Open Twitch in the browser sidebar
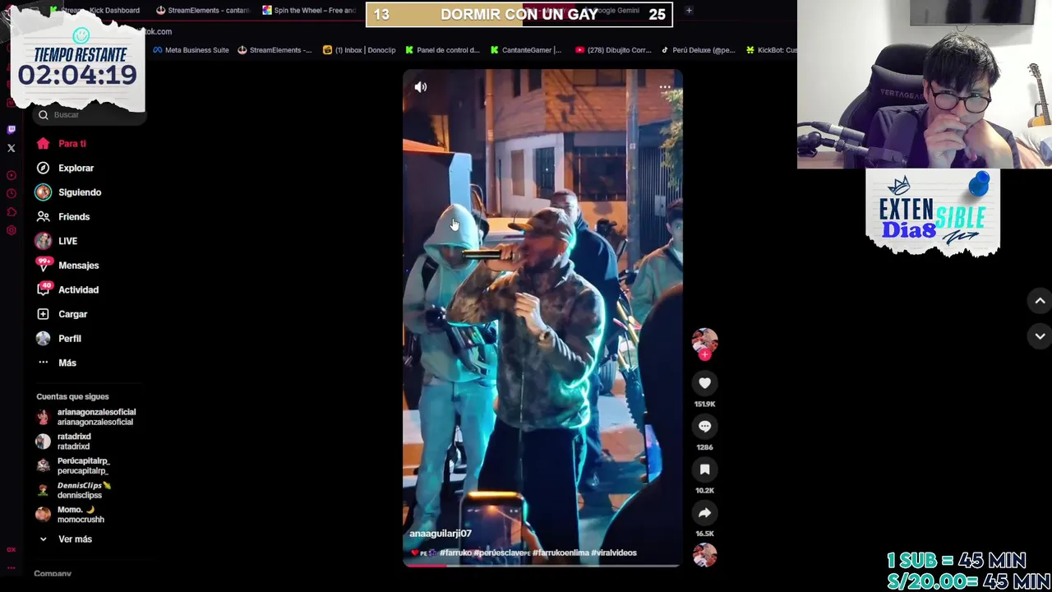Image resolution: width=1052 pixels, height=592 pixels. 12,129
